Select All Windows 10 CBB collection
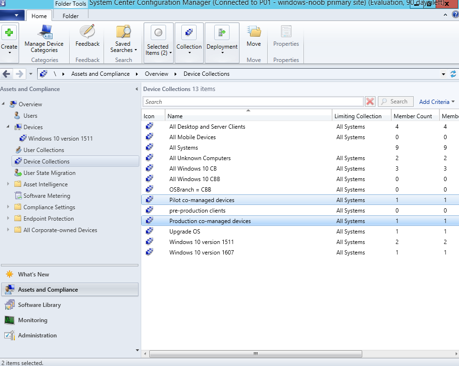This screenshot has width=459, height=366. tap(300, 179)
